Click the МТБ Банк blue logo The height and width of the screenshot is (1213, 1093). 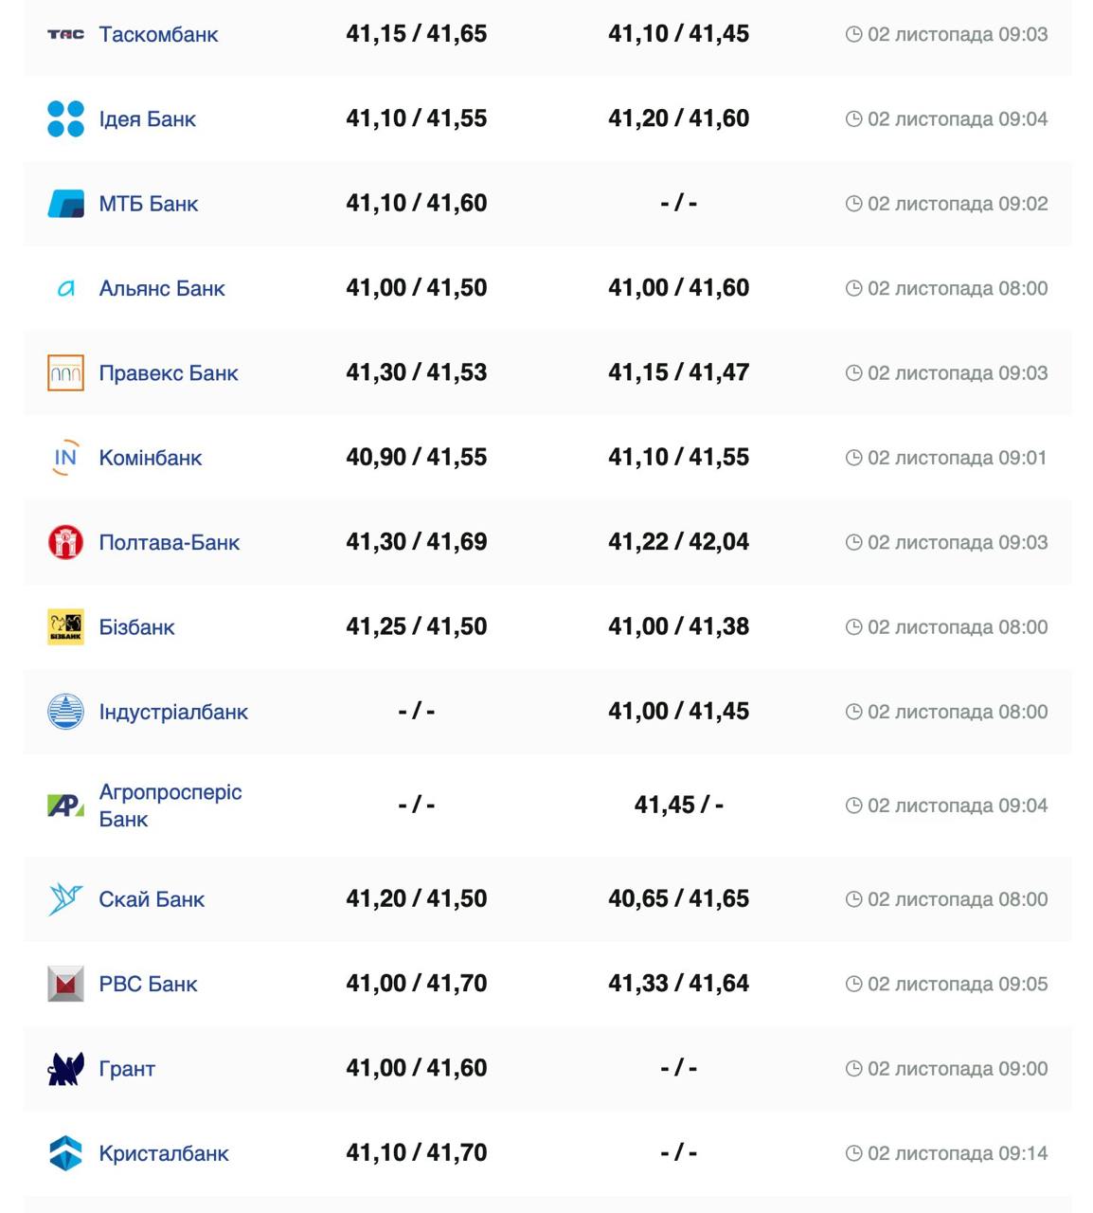coord(65,204)
